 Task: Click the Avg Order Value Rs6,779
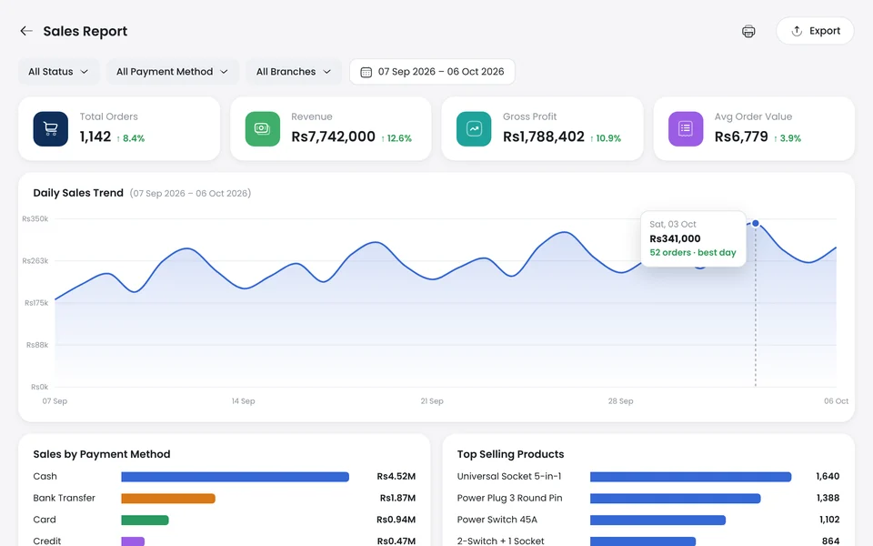tap(741, 136)
